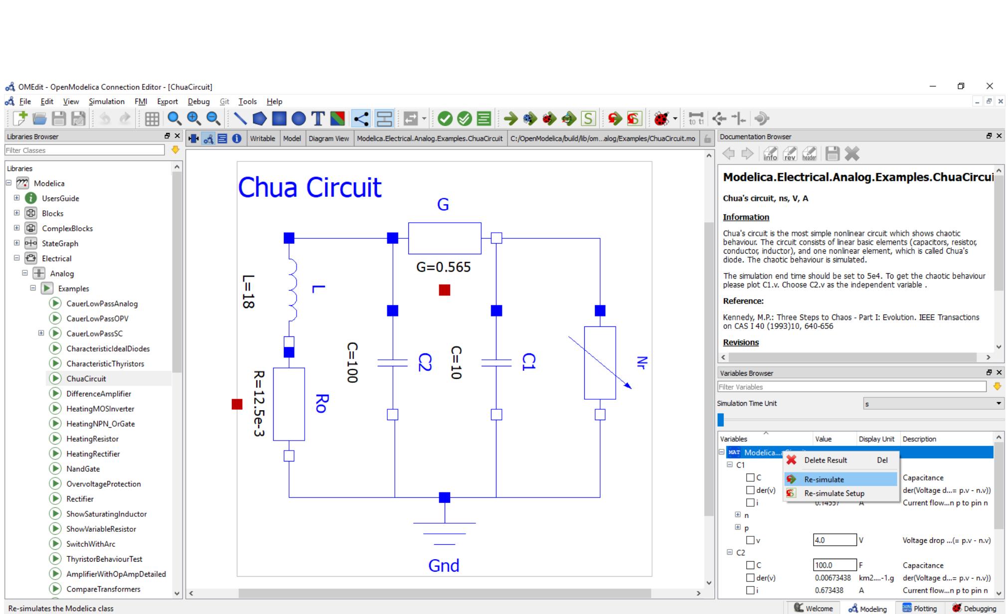
Task: Choose Re-simulate from context menu
Action: point(841,479)
